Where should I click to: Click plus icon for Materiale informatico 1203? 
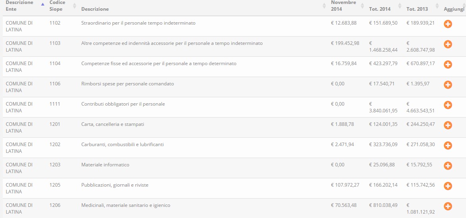click(x=448, y=166)
